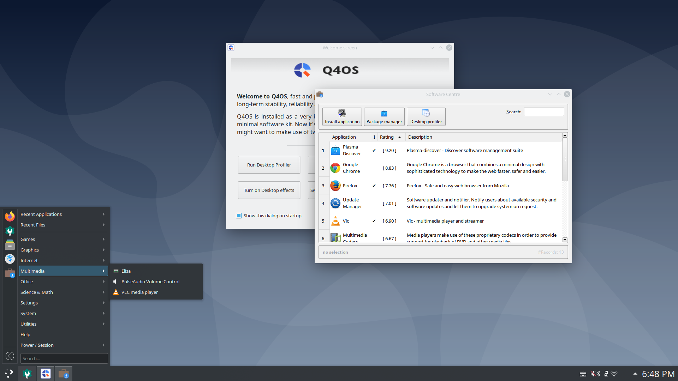Click the Software Centre taskbar icon
Viewport: 678px width, 381px height.
click(64, 374)
